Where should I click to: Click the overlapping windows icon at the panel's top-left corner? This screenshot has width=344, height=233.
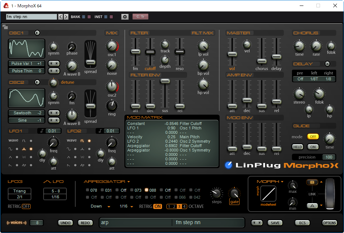[x=5, y=27]
